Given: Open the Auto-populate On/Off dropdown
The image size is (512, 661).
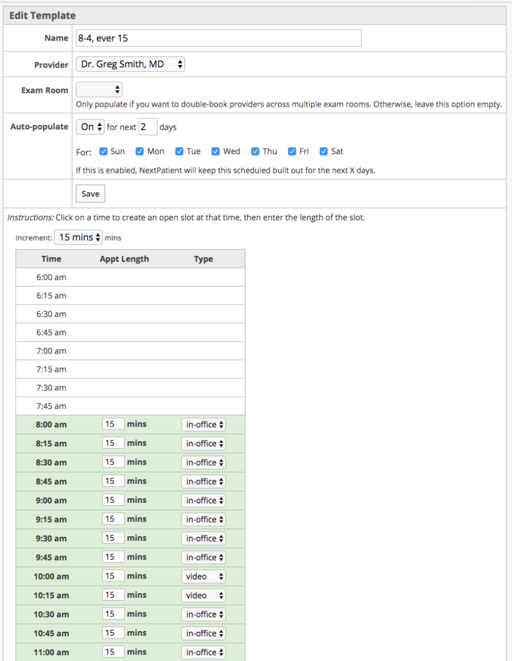Looking at the screenshot, I should click(90, 126).
